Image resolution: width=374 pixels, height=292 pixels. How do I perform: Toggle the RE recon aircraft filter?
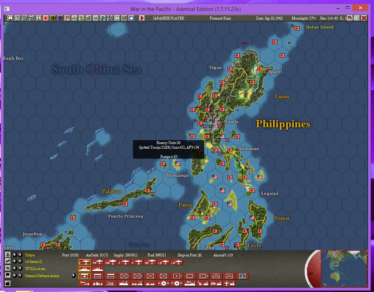(150, 262)
